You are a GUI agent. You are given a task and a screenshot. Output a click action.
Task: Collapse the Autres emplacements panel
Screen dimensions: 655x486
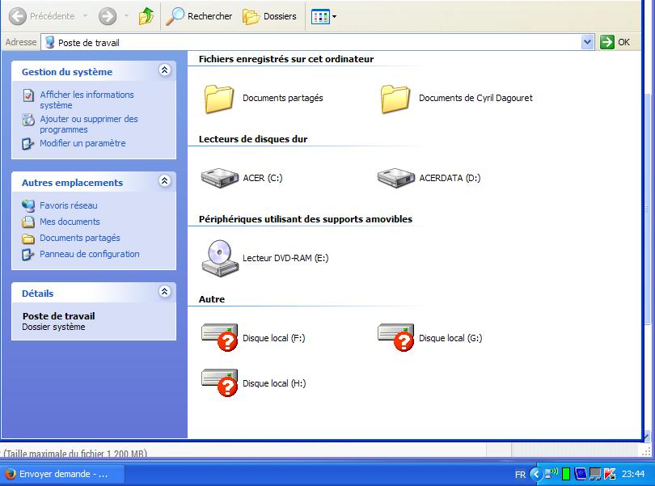[165, 180]
